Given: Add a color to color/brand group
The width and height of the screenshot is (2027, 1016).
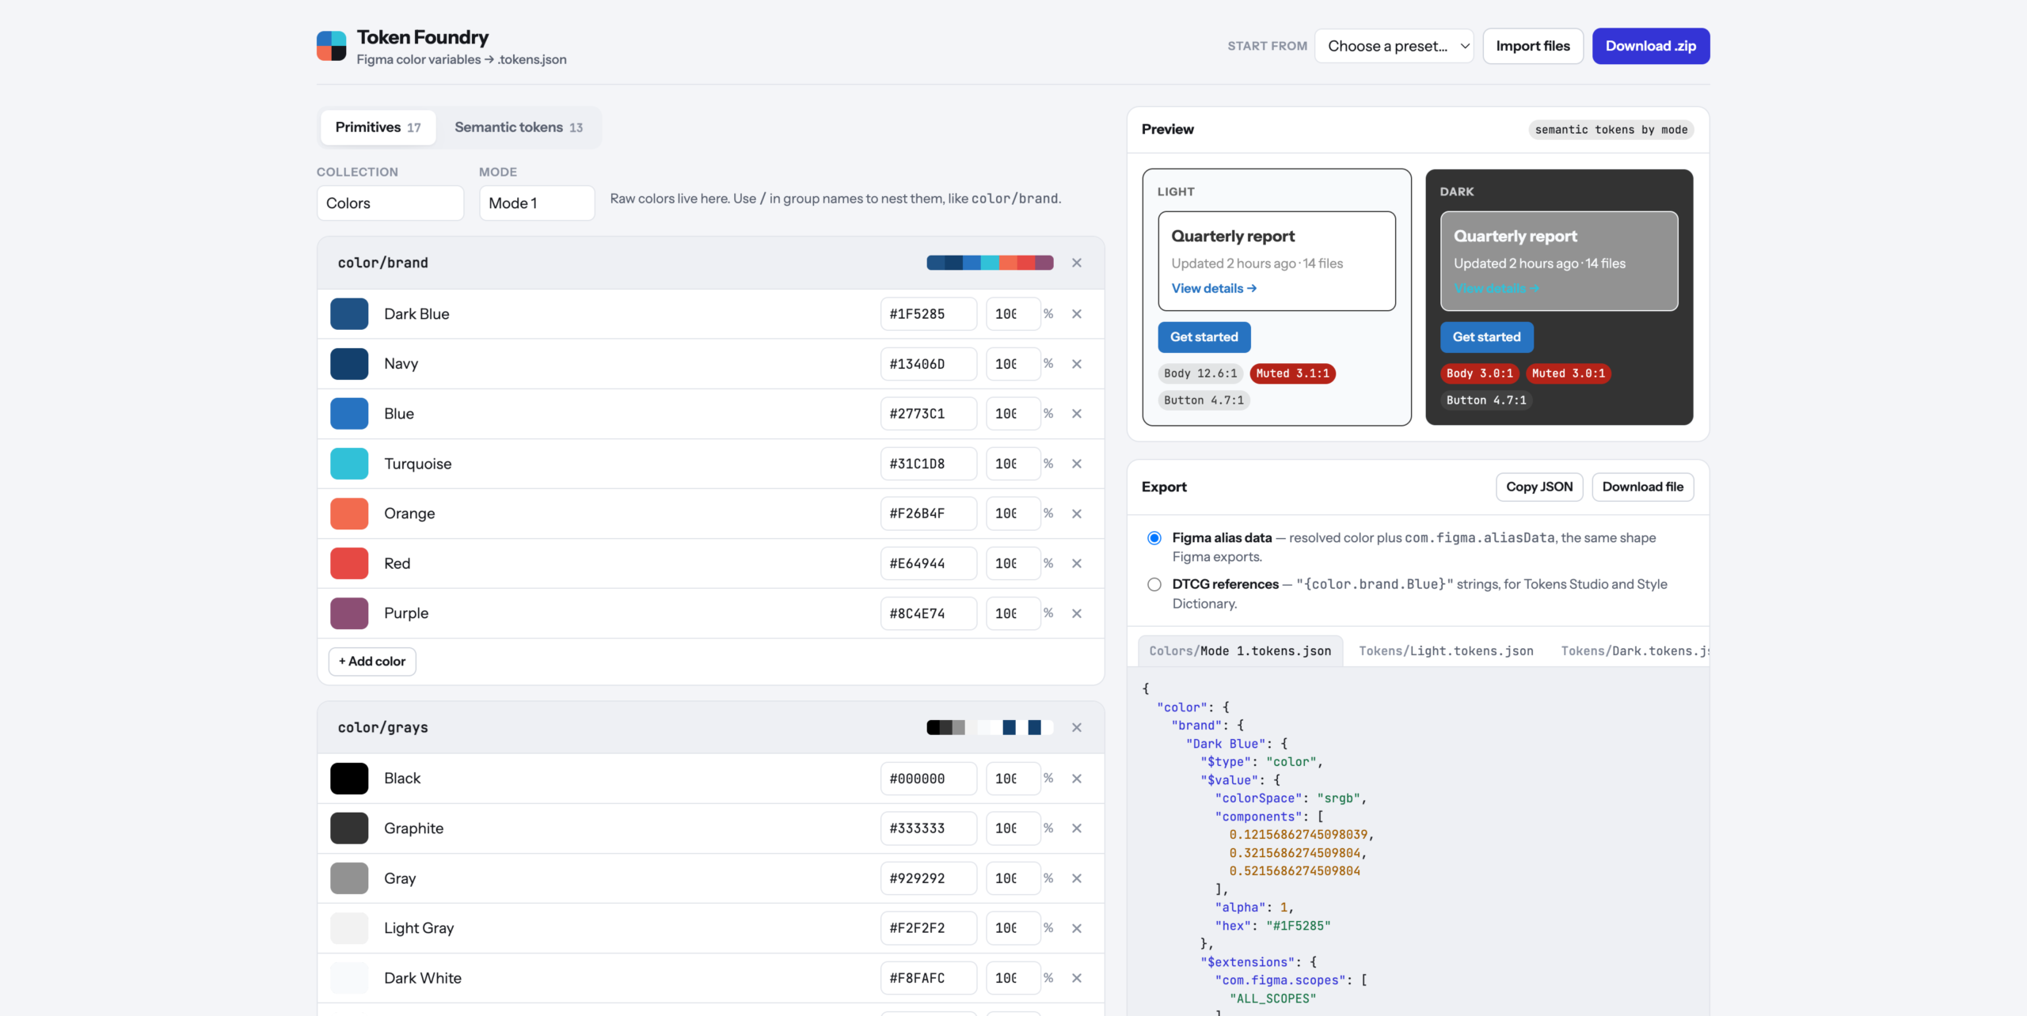Looking at the screenshot, I should tap(372, 662).
